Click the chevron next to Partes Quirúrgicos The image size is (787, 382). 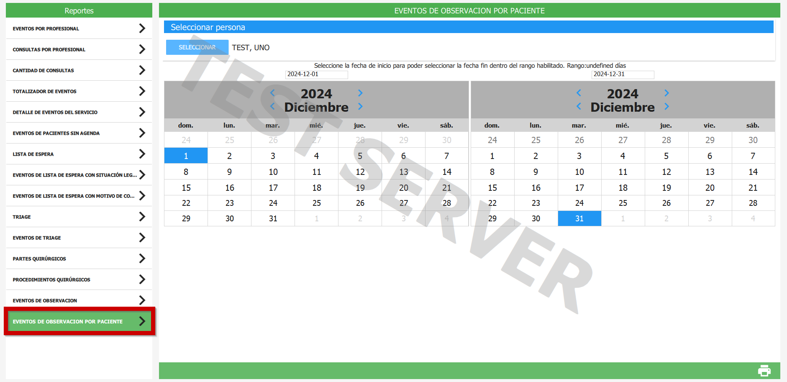142,259
